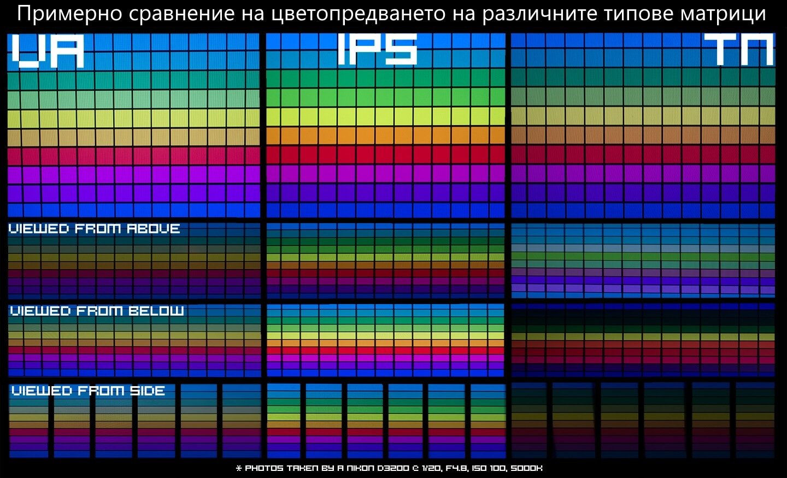The height and width of the screenshot is (478, 787).
Task: Select the VA panel label
Action: 48,51
